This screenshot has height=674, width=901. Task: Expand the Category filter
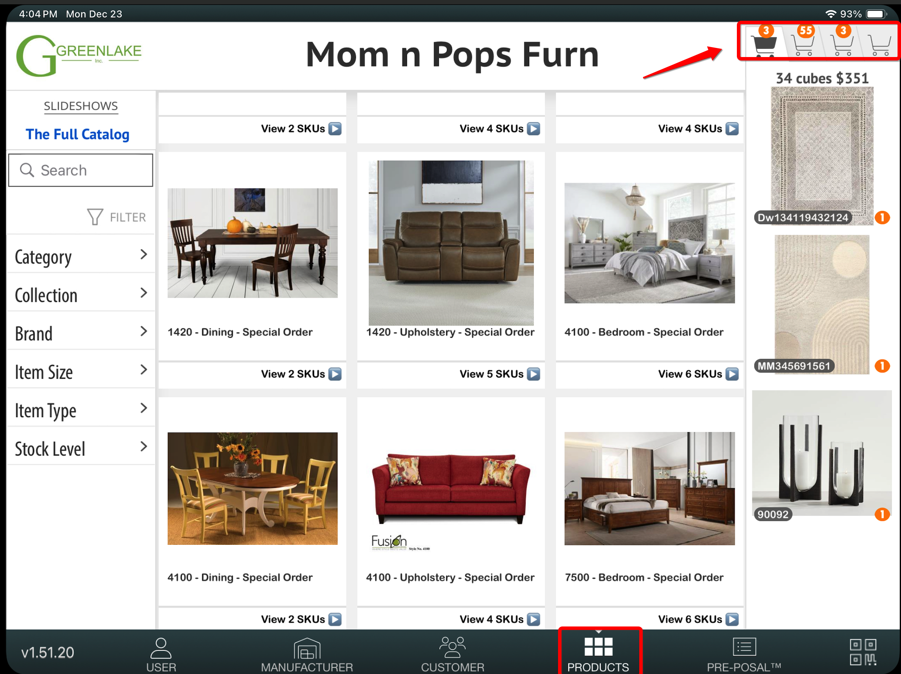tap(81, 256)
